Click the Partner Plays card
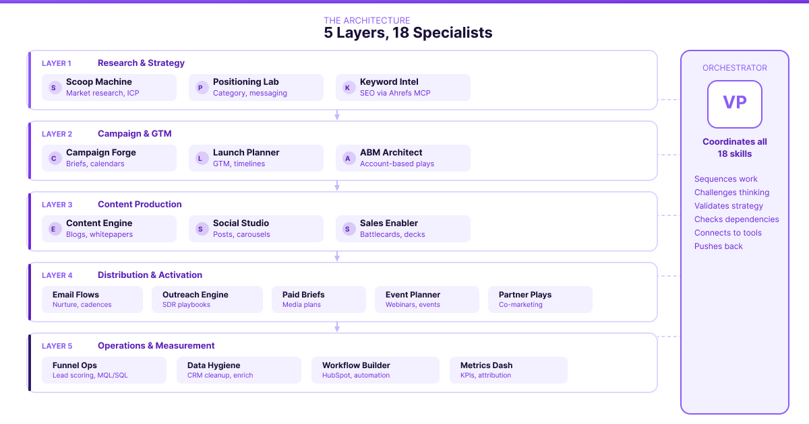The height and width of the screenshot is (424, 809). pyautogui.click(x=540, y=299)
